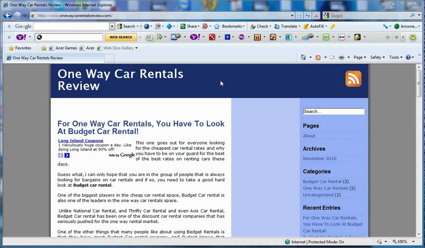Expand the address bar history dropdown arrow

coord(292,15)
